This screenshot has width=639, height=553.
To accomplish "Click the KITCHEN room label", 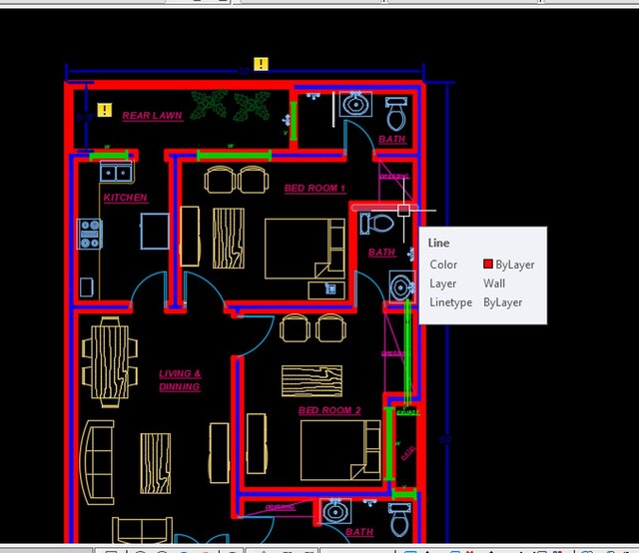I will tap(126, 198).
